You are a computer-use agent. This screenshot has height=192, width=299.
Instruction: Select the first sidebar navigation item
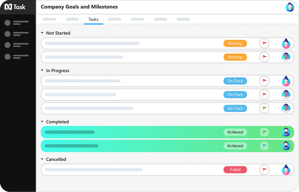(17, 23)
